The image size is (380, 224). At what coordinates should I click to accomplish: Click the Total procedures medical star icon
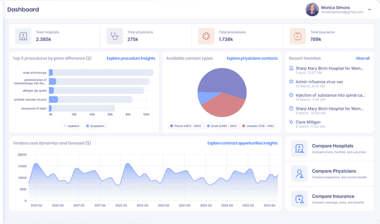(206, 36)
